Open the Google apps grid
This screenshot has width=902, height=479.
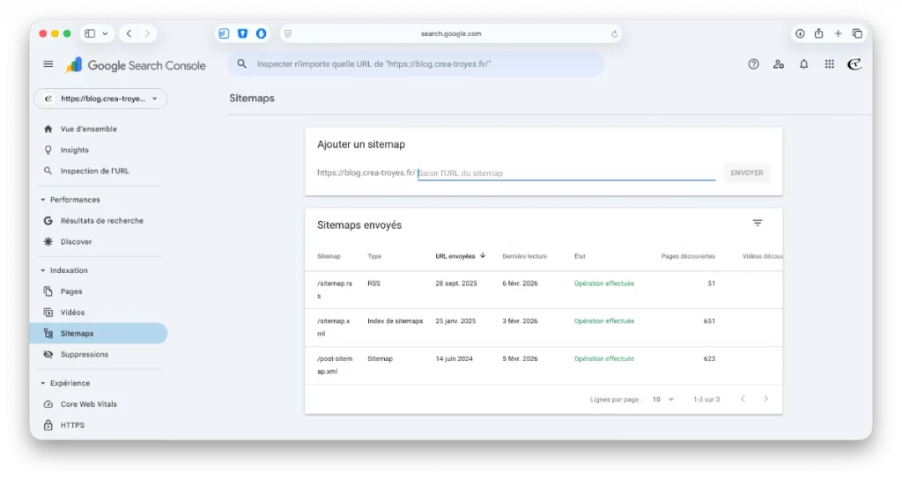829,64
